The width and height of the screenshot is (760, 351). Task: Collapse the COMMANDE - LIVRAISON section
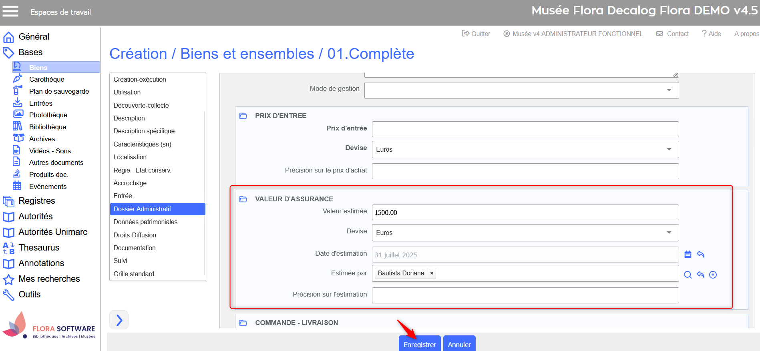point(243,323)
